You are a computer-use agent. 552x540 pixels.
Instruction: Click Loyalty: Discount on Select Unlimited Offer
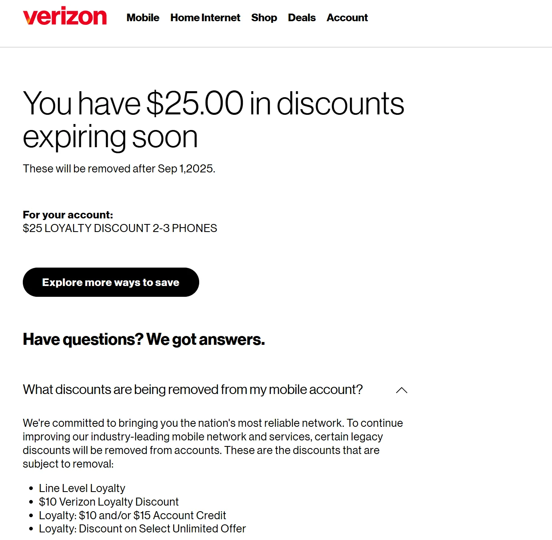(142, 528)
